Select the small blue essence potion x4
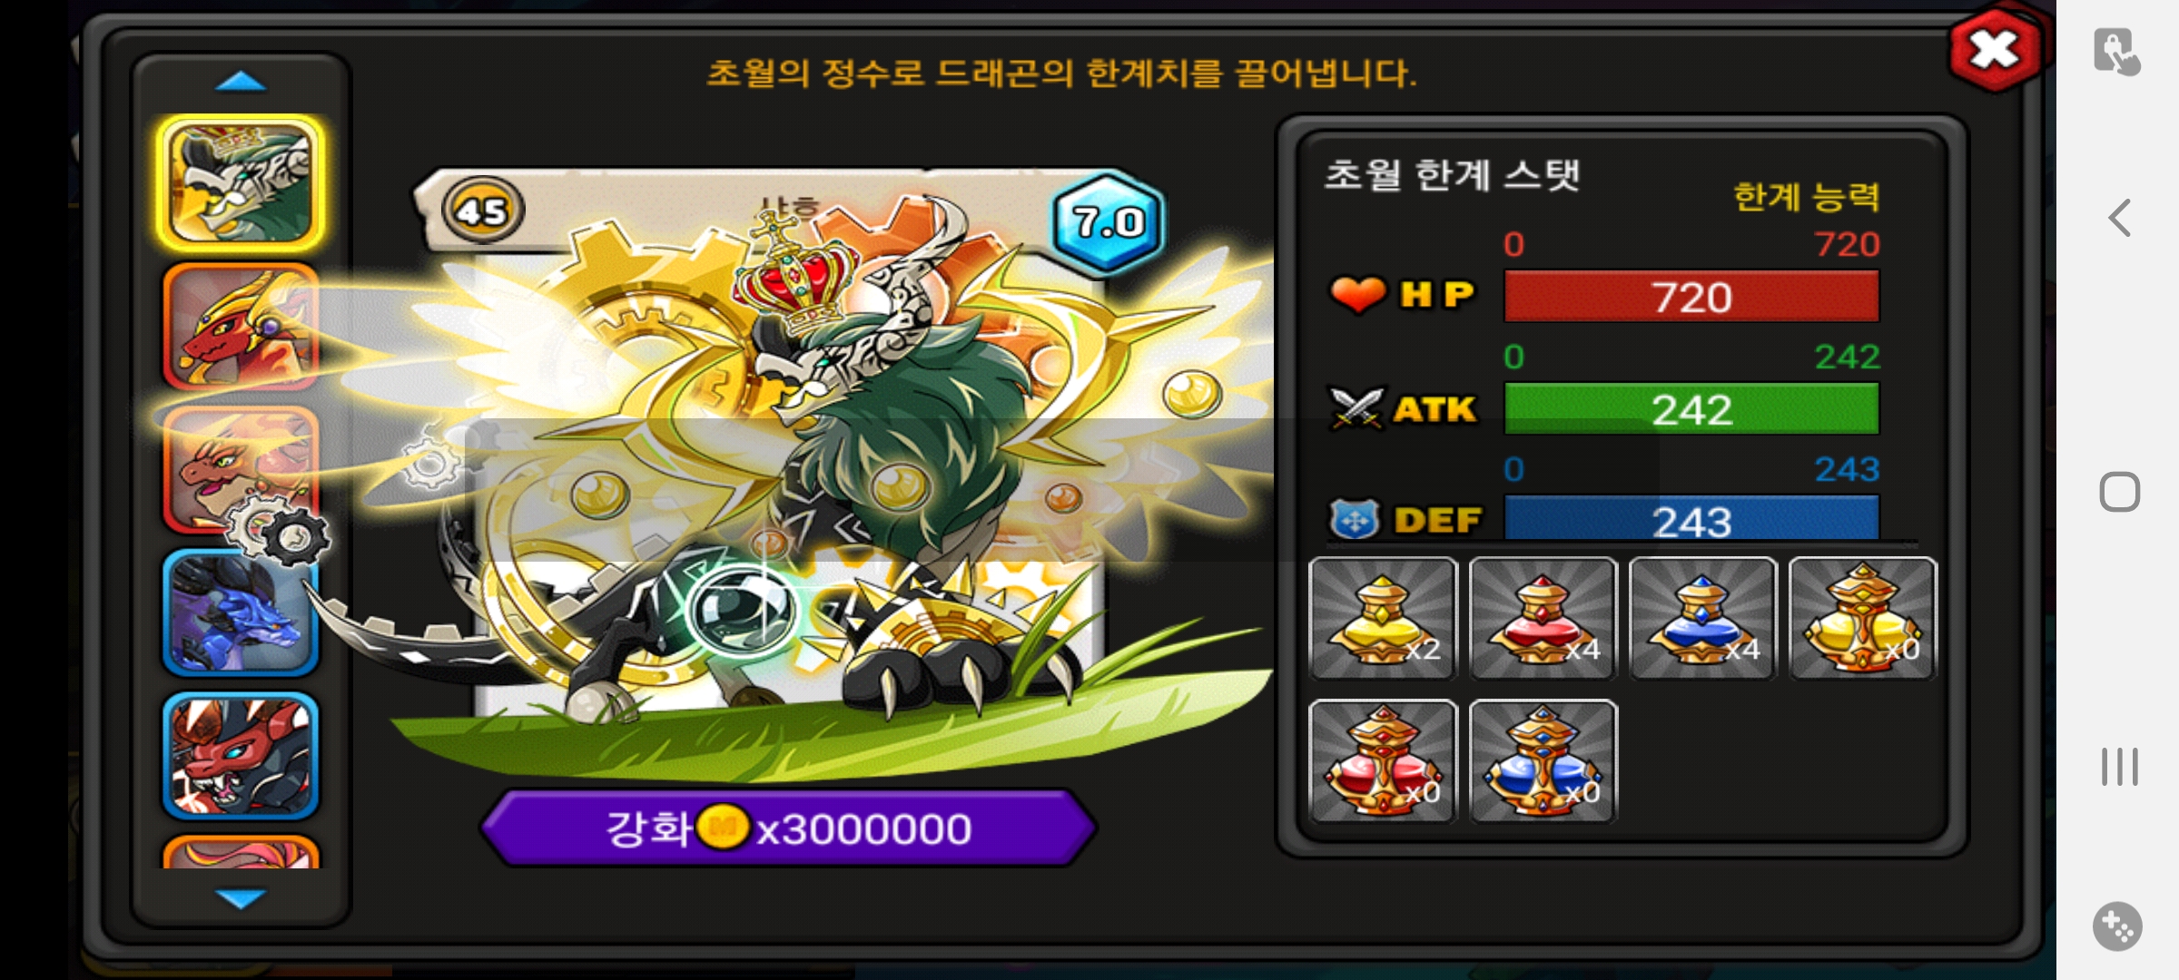The image size is (2179, 980). [1702, 618]
